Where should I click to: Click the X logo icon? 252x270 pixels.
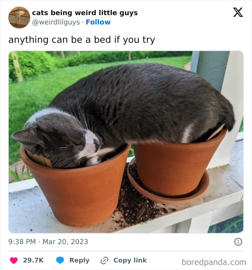point(238,13)
